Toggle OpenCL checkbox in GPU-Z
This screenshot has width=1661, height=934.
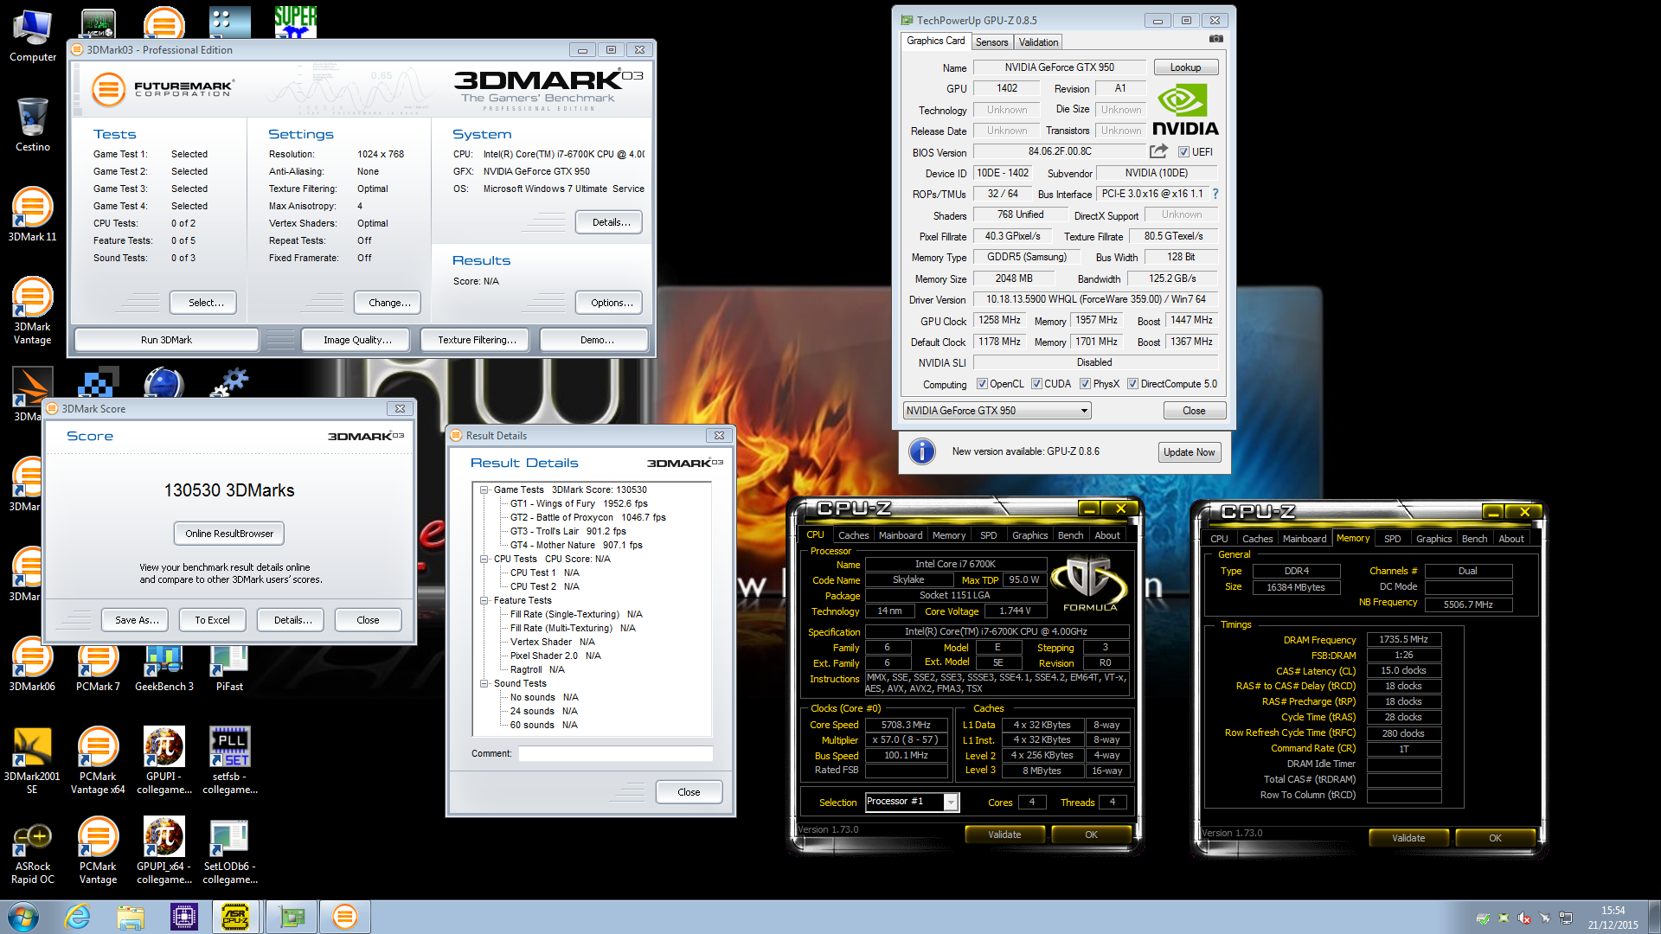tap(982, 384)
